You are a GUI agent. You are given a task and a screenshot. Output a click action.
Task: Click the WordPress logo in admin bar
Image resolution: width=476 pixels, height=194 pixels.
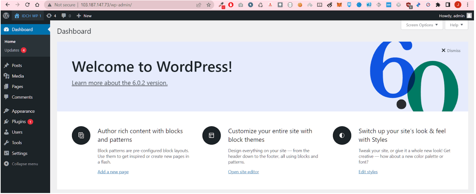pos(6,16)
